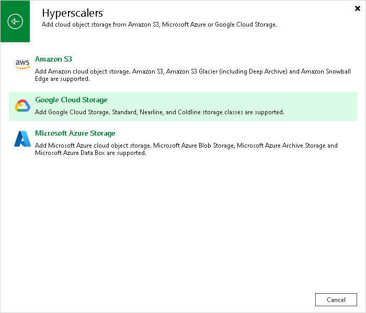Select the Amazon S3 option title
The image size is (366, 313).
pos(53,59)
